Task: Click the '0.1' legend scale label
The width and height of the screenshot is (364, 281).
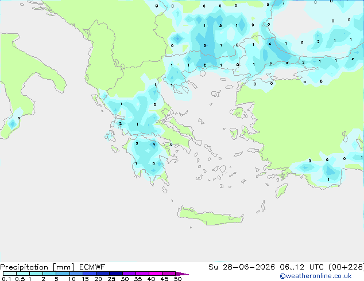Action: pos(6,279)
